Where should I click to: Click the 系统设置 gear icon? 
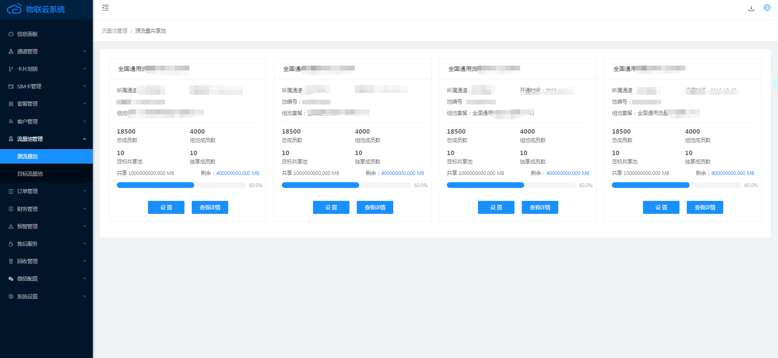pos(11,296)
